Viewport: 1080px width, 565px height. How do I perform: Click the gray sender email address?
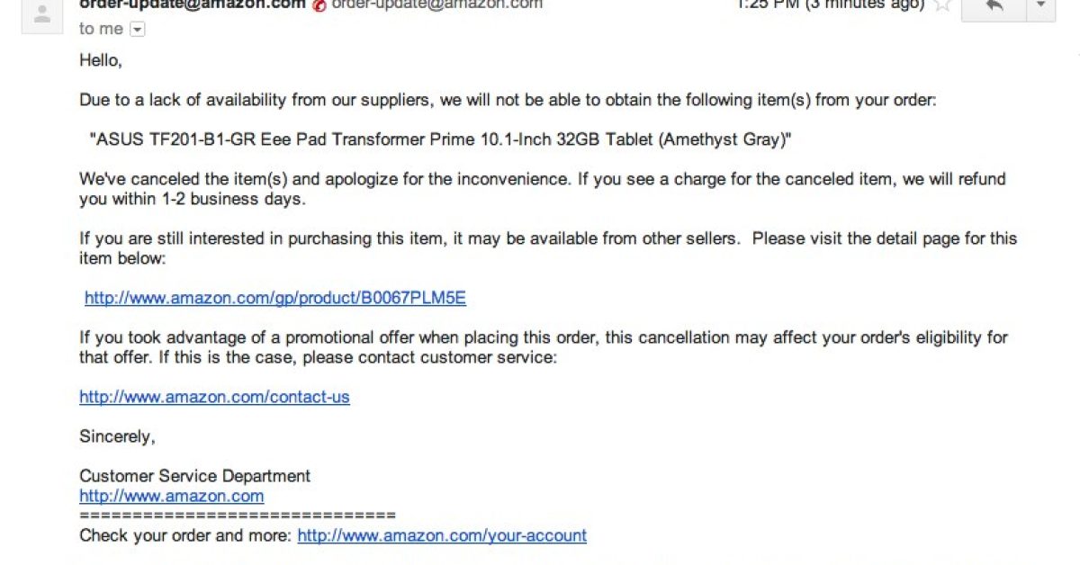click(x=437, y=4)
